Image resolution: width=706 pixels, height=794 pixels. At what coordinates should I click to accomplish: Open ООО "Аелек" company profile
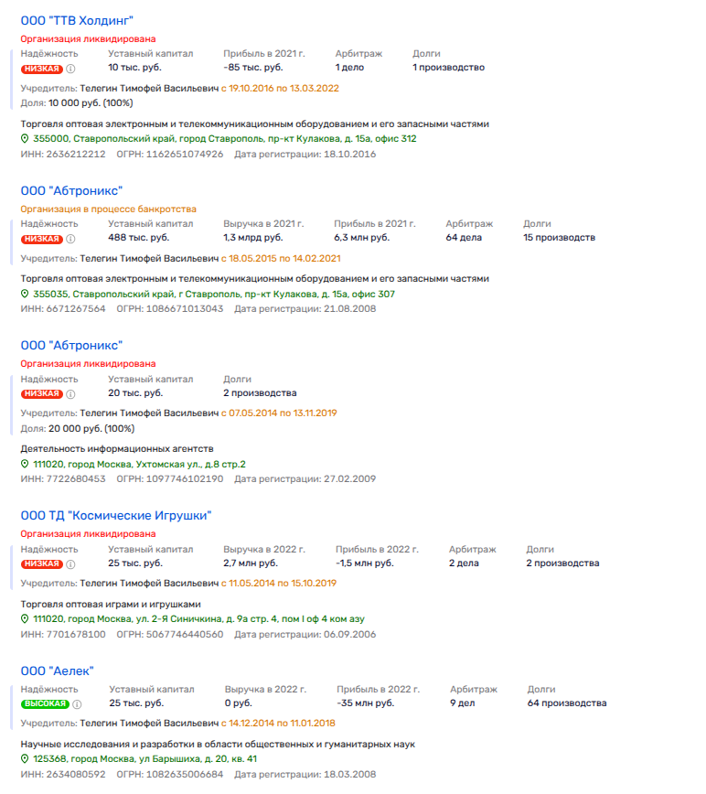[58, 671]
